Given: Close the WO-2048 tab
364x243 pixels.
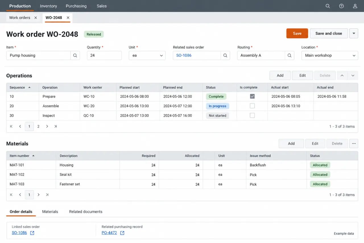Looking at the screenshot, I should click(68, 18).
